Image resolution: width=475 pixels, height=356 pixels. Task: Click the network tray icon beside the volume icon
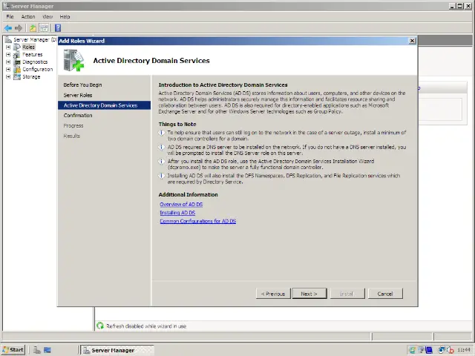click(x=442, y=350)
